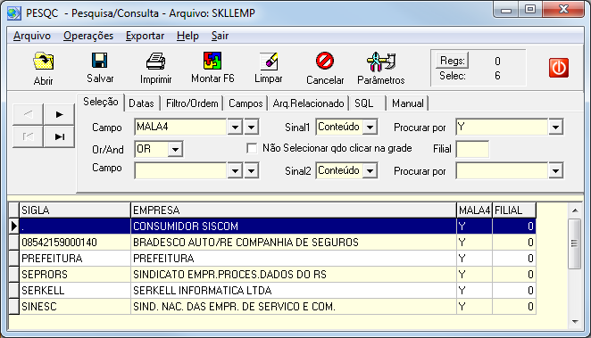The width and height of the screenshot is (591, 338).
Task: Expand the Sinal1 Conteúdo dropdown
Action: (x=370, y=128)
